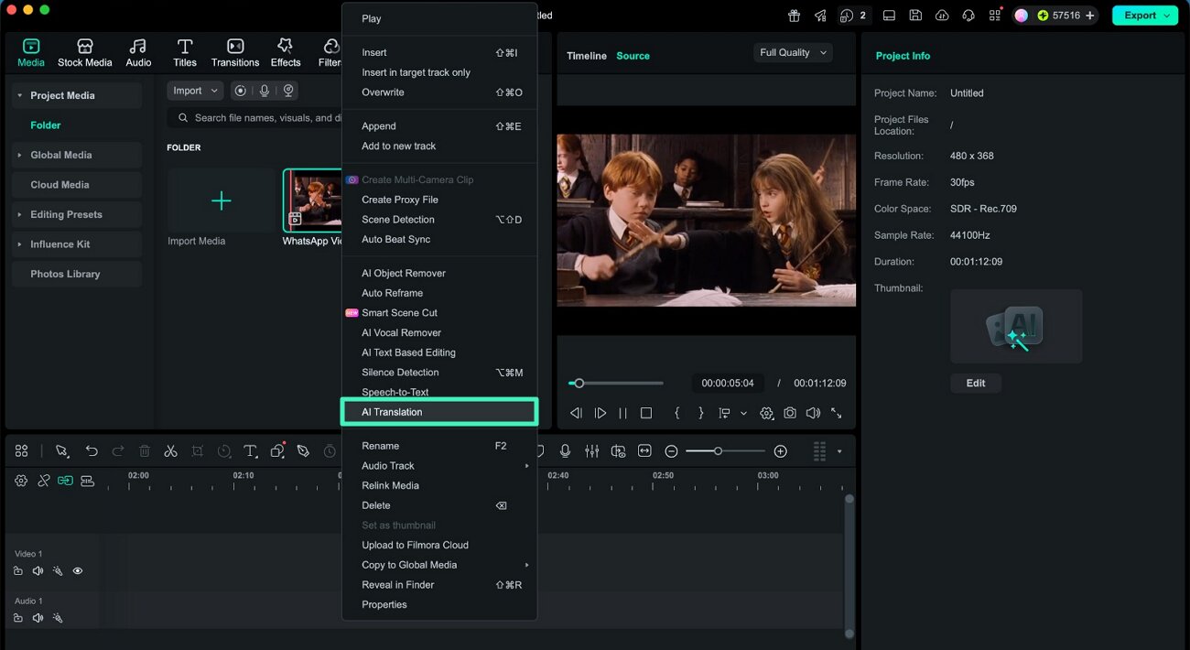Click the Import Media plus tile
This screenshot has width=1190, height=650.
pyautogui.click(x=221, y=200)
